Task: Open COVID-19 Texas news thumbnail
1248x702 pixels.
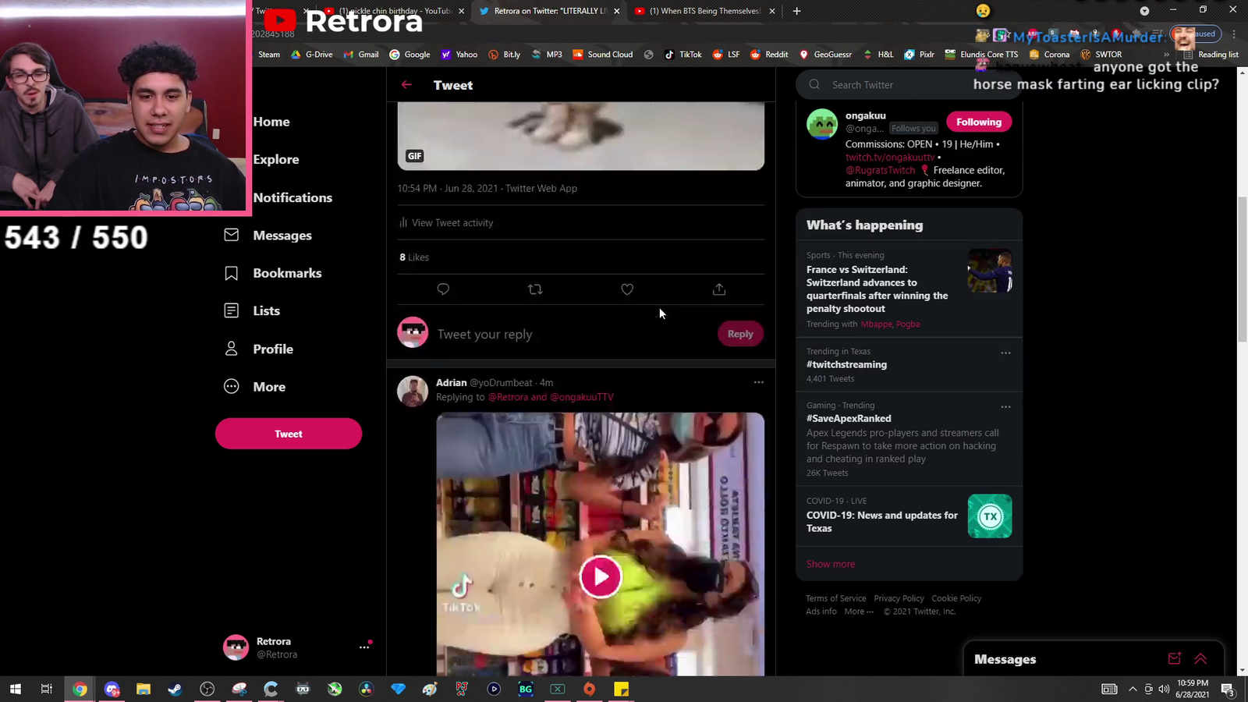Action: [x=990, y=516]
